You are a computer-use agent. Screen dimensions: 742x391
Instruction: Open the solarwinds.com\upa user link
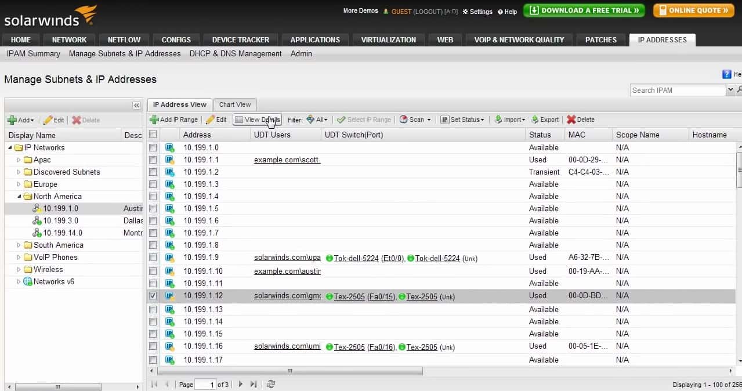pos(287,258)
